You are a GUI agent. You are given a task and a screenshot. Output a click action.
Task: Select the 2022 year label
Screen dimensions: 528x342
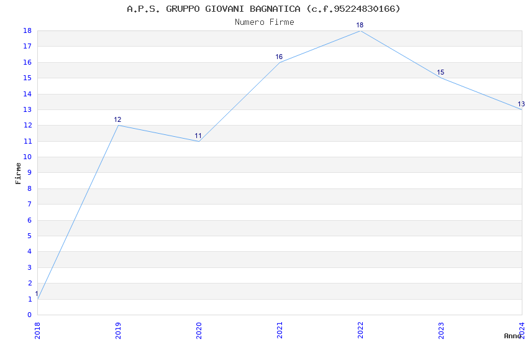click(x=361, y=331)
